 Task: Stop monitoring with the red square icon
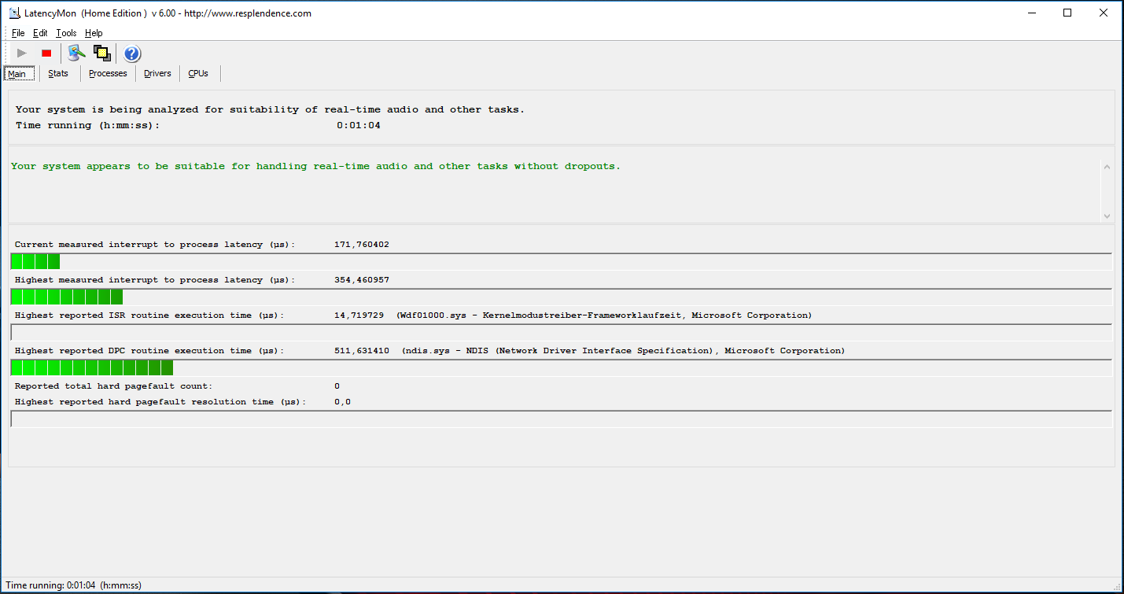point(46,53)
